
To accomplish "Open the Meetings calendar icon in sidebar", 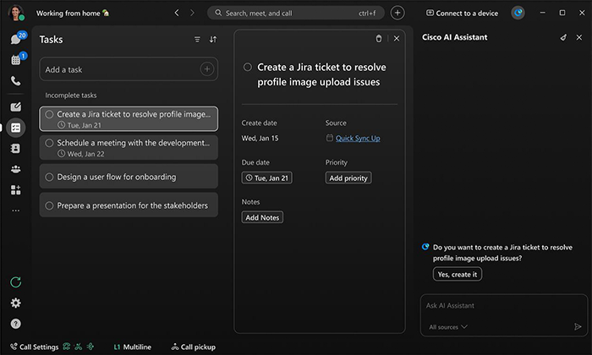I will click(15, 60).
